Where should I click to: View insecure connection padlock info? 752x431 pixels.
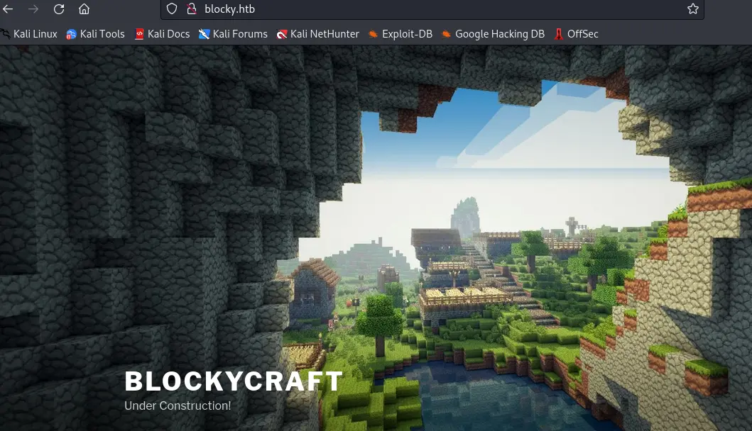pos(191,9)
